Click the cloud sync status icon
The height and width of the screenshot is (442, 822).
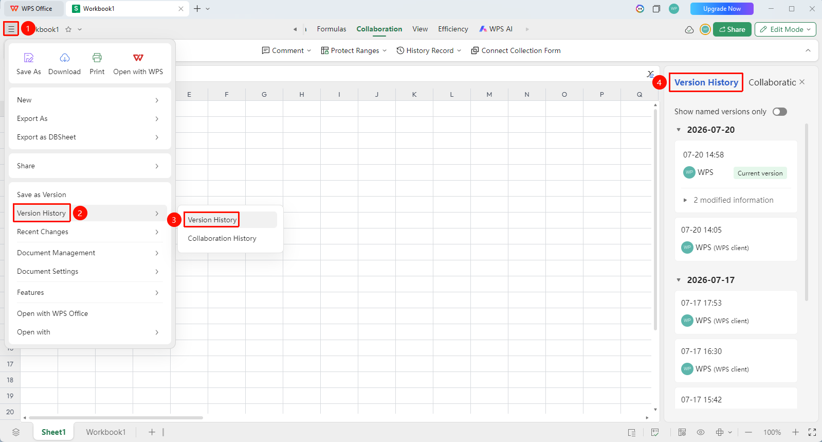point(689,29)
